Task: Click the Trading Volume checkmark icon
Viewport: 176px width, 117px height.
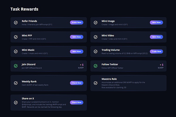Action: click(x=96, y=51)
